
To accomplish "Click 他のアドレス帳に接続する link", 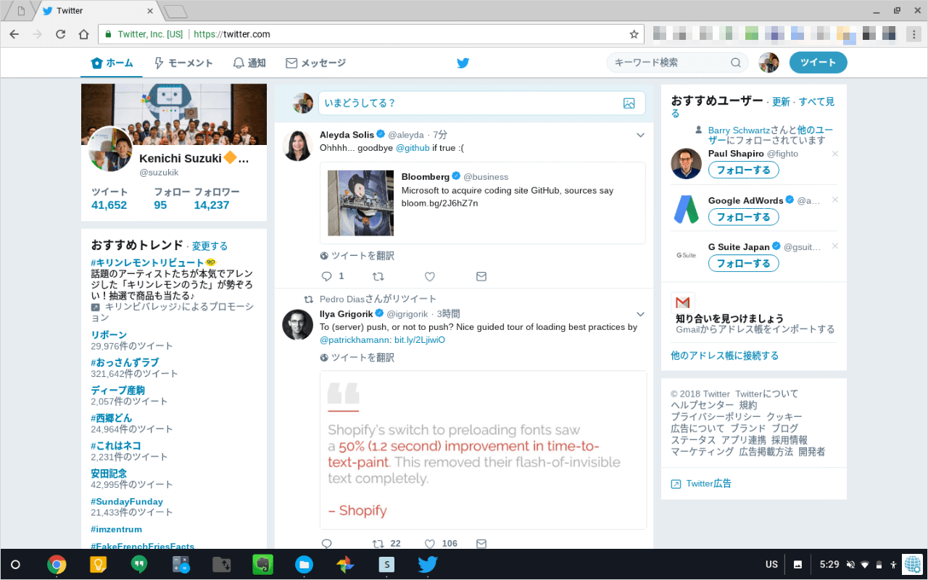I will 724,356.
